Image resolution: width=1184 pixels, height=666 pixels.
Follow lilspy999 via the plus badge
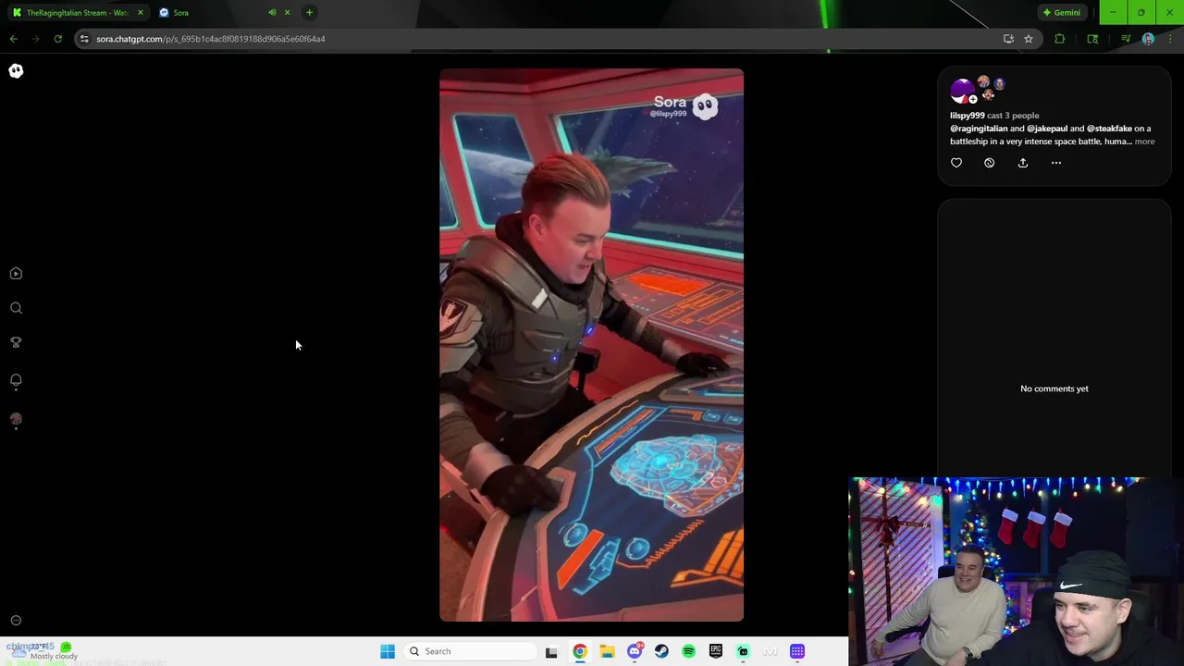972,99
